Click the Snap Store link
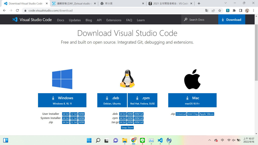 (127, 128)
